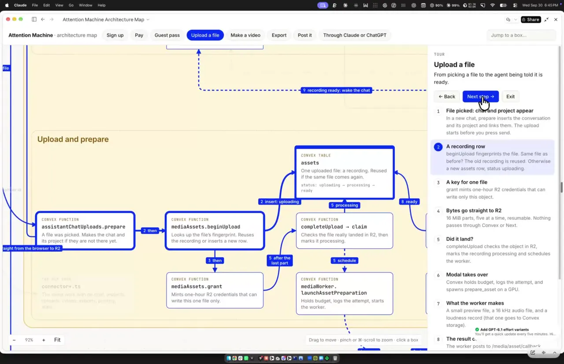This screenshot has width=564, height=364.
Task: Click the spiral icon in the menu bar
Action: (x=385, y=5)
